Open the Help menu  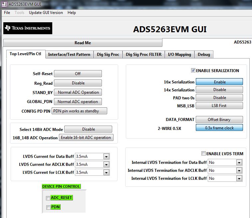[72, 13]
